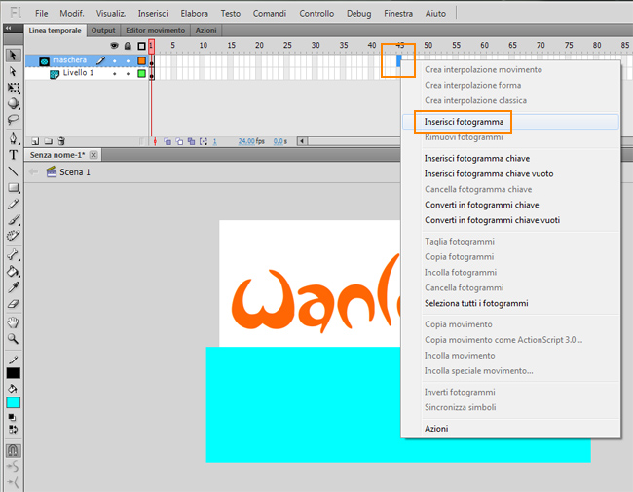Select the Selection arrow tool

click(x=13, y=55)
